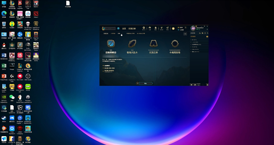
Task: Select the 排位赛 单排/双排 radio option
Action: tap(108, 68)
